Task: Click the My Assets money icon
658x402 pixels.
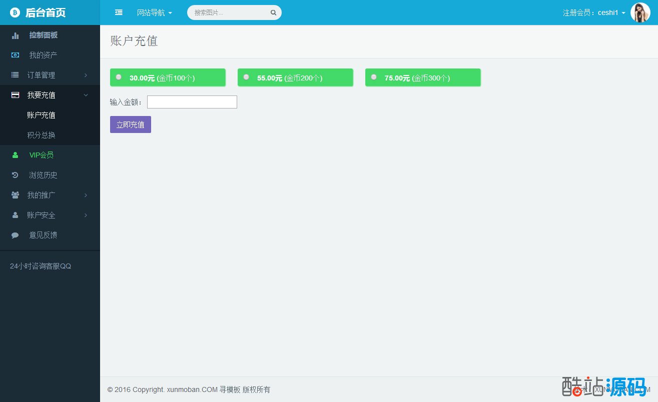Action: (16, 55)
